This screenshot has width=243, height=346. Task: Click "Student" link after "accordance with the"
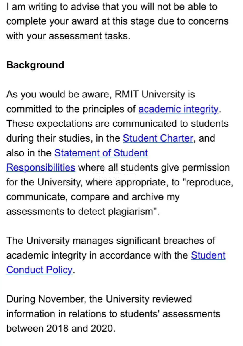208,255
